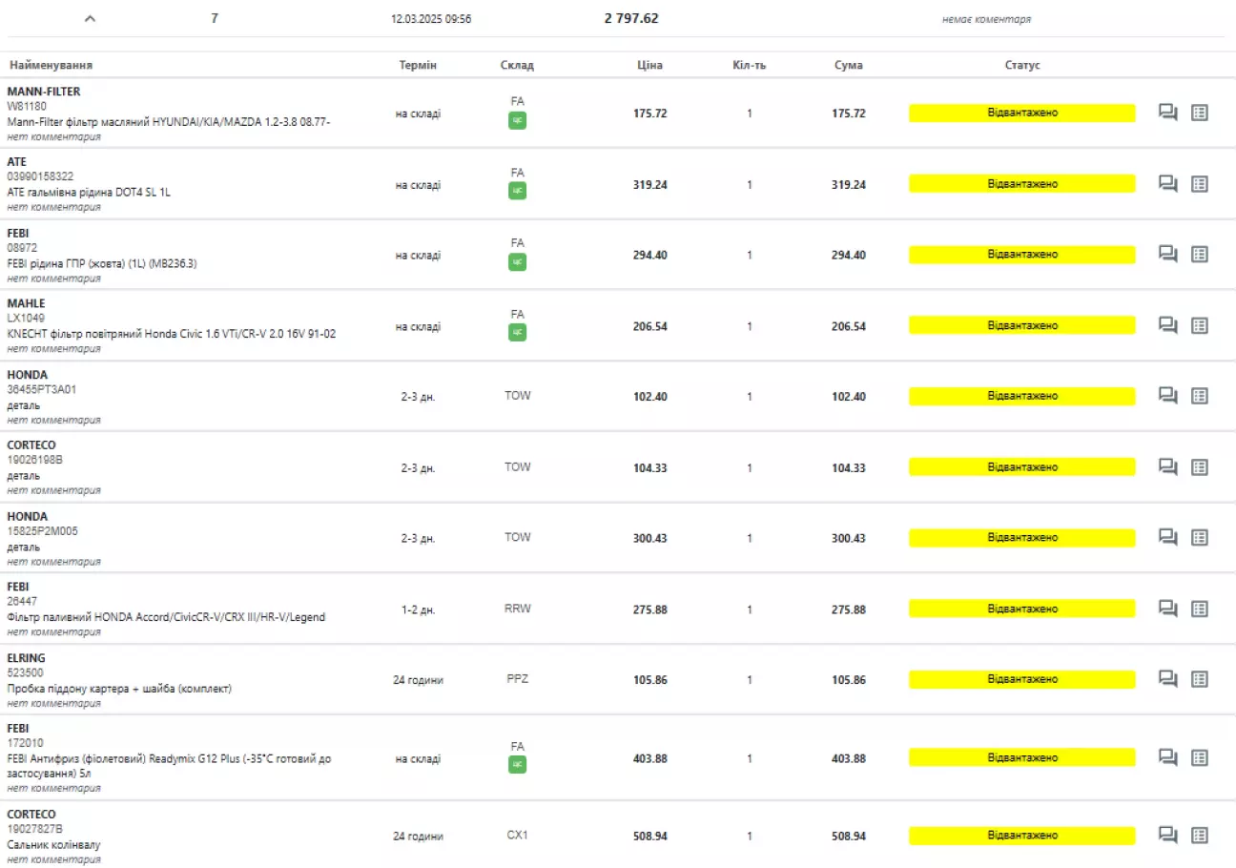The width and height of the screenshot is (1236, 868).
Task: Click the Статус column header
Action: point(1022,65)
